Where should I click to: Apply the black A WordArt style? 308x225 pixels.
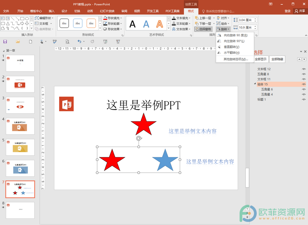[132, 24]
